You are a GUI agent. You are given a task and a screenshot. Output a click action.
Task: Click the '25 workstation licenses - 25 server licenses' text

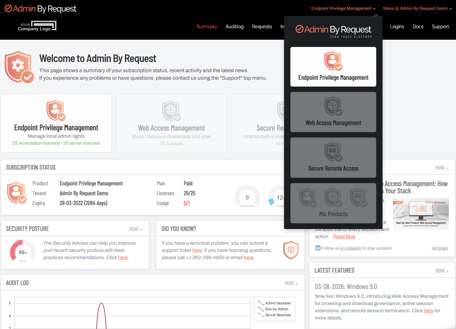[x=56, y=143]
